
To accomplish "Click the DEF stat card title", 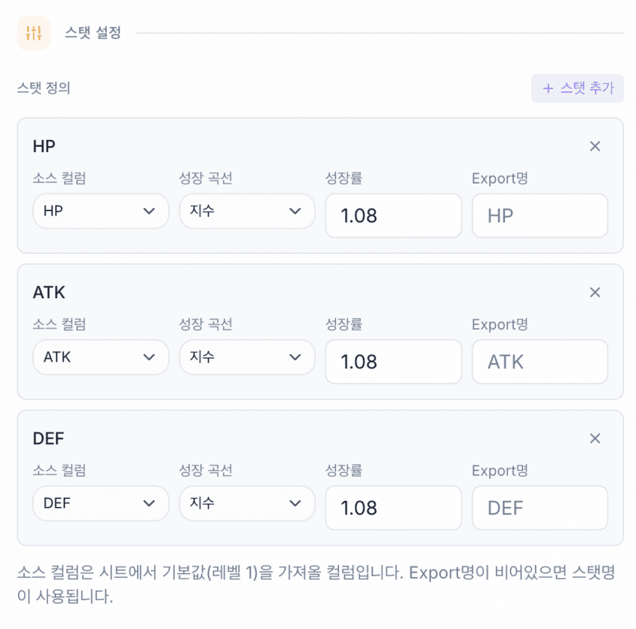I will tap(49, 439).
